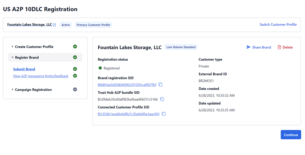The width and height of the screenshot is (305, 155).
Task: Open View A2P messaging limits/feedback
Action: tap(41, 76)
